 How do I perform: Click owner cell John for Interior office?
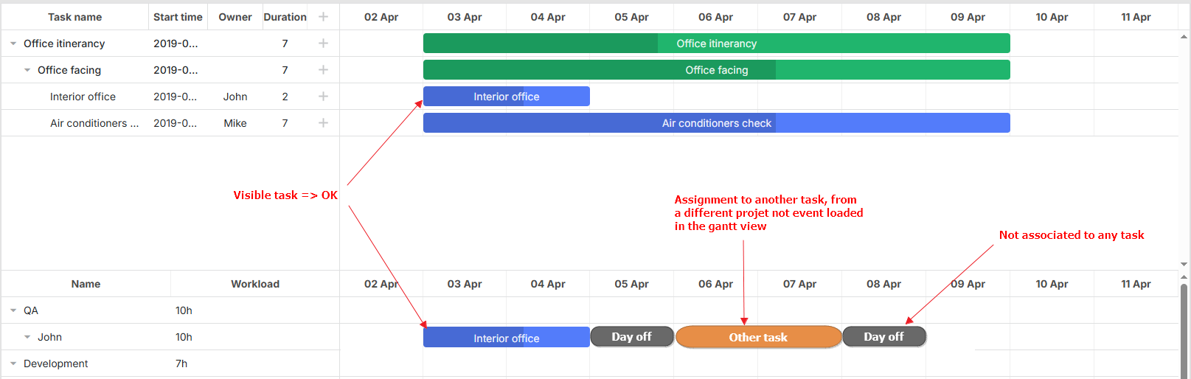[x=235, y=97]
